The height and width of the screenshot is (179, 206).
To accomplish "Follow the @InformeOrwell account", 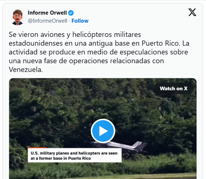I will pyautogui.click(x=80, y=21).
